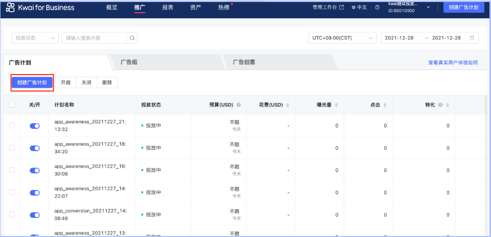The width and height of the screenshot is (491, 237).
Task: Click the 计划名称 column header
Action: point(64,105)
